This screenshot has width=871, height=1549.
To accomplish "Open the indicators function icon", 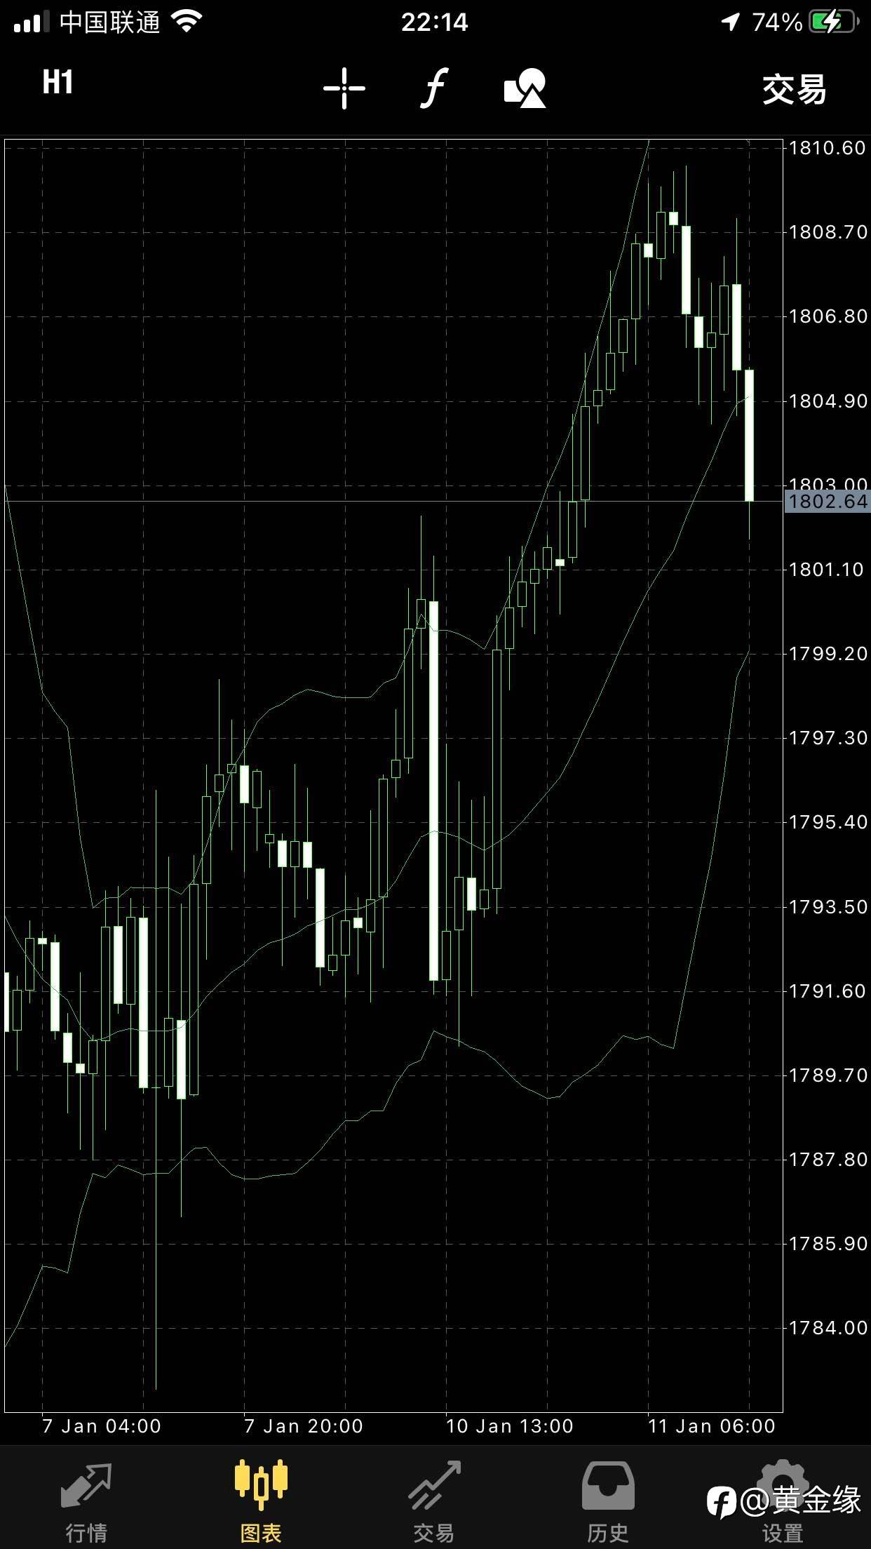I will (435, 88).
